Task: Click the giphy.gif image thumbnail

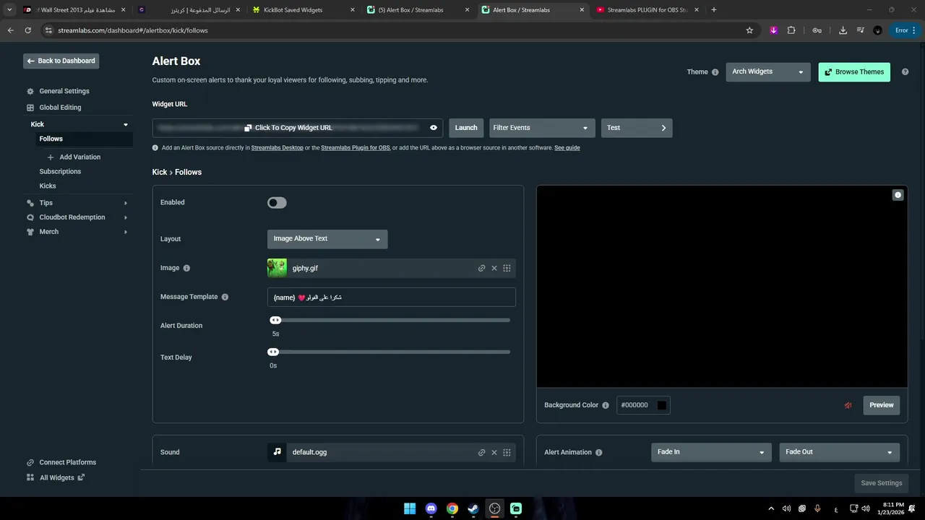Action: tap(277, 268)
